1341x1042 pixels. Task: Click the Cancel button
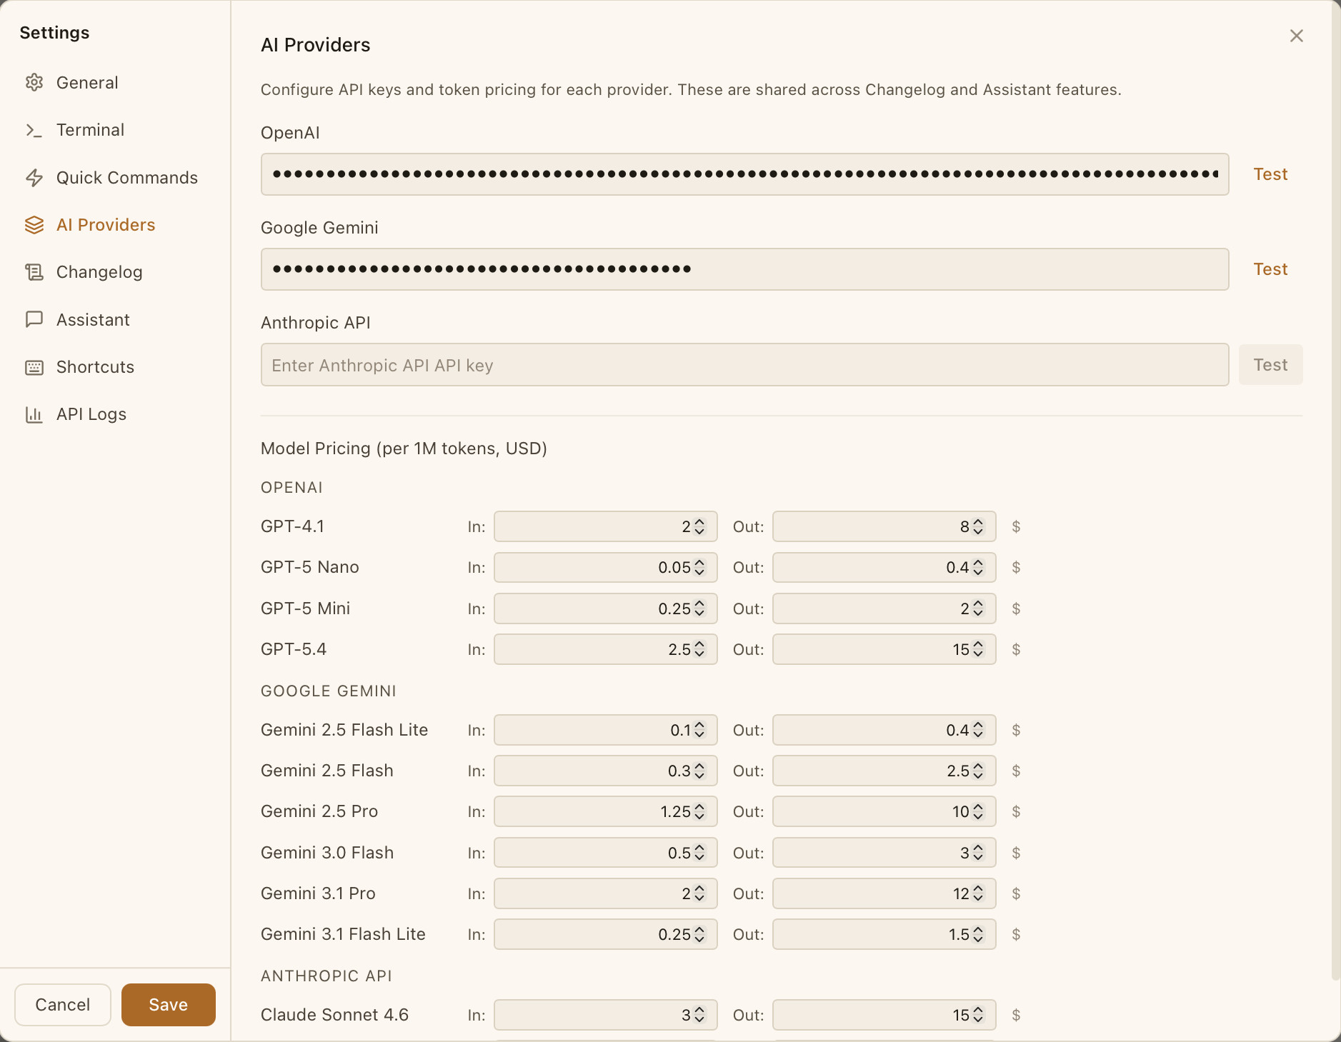pos(63,1004)
